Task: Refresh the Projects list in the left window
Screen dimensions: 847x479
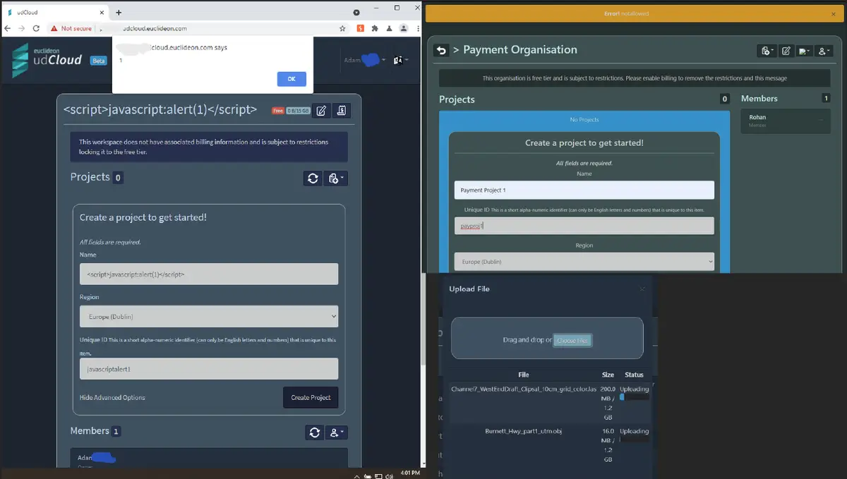Action: [x=313, y=178]
